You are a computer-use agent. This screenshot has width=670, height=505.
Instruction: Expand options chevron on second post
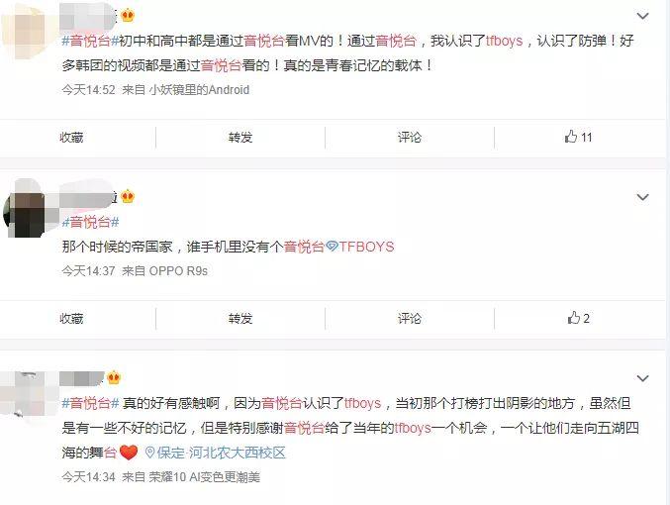642,197
